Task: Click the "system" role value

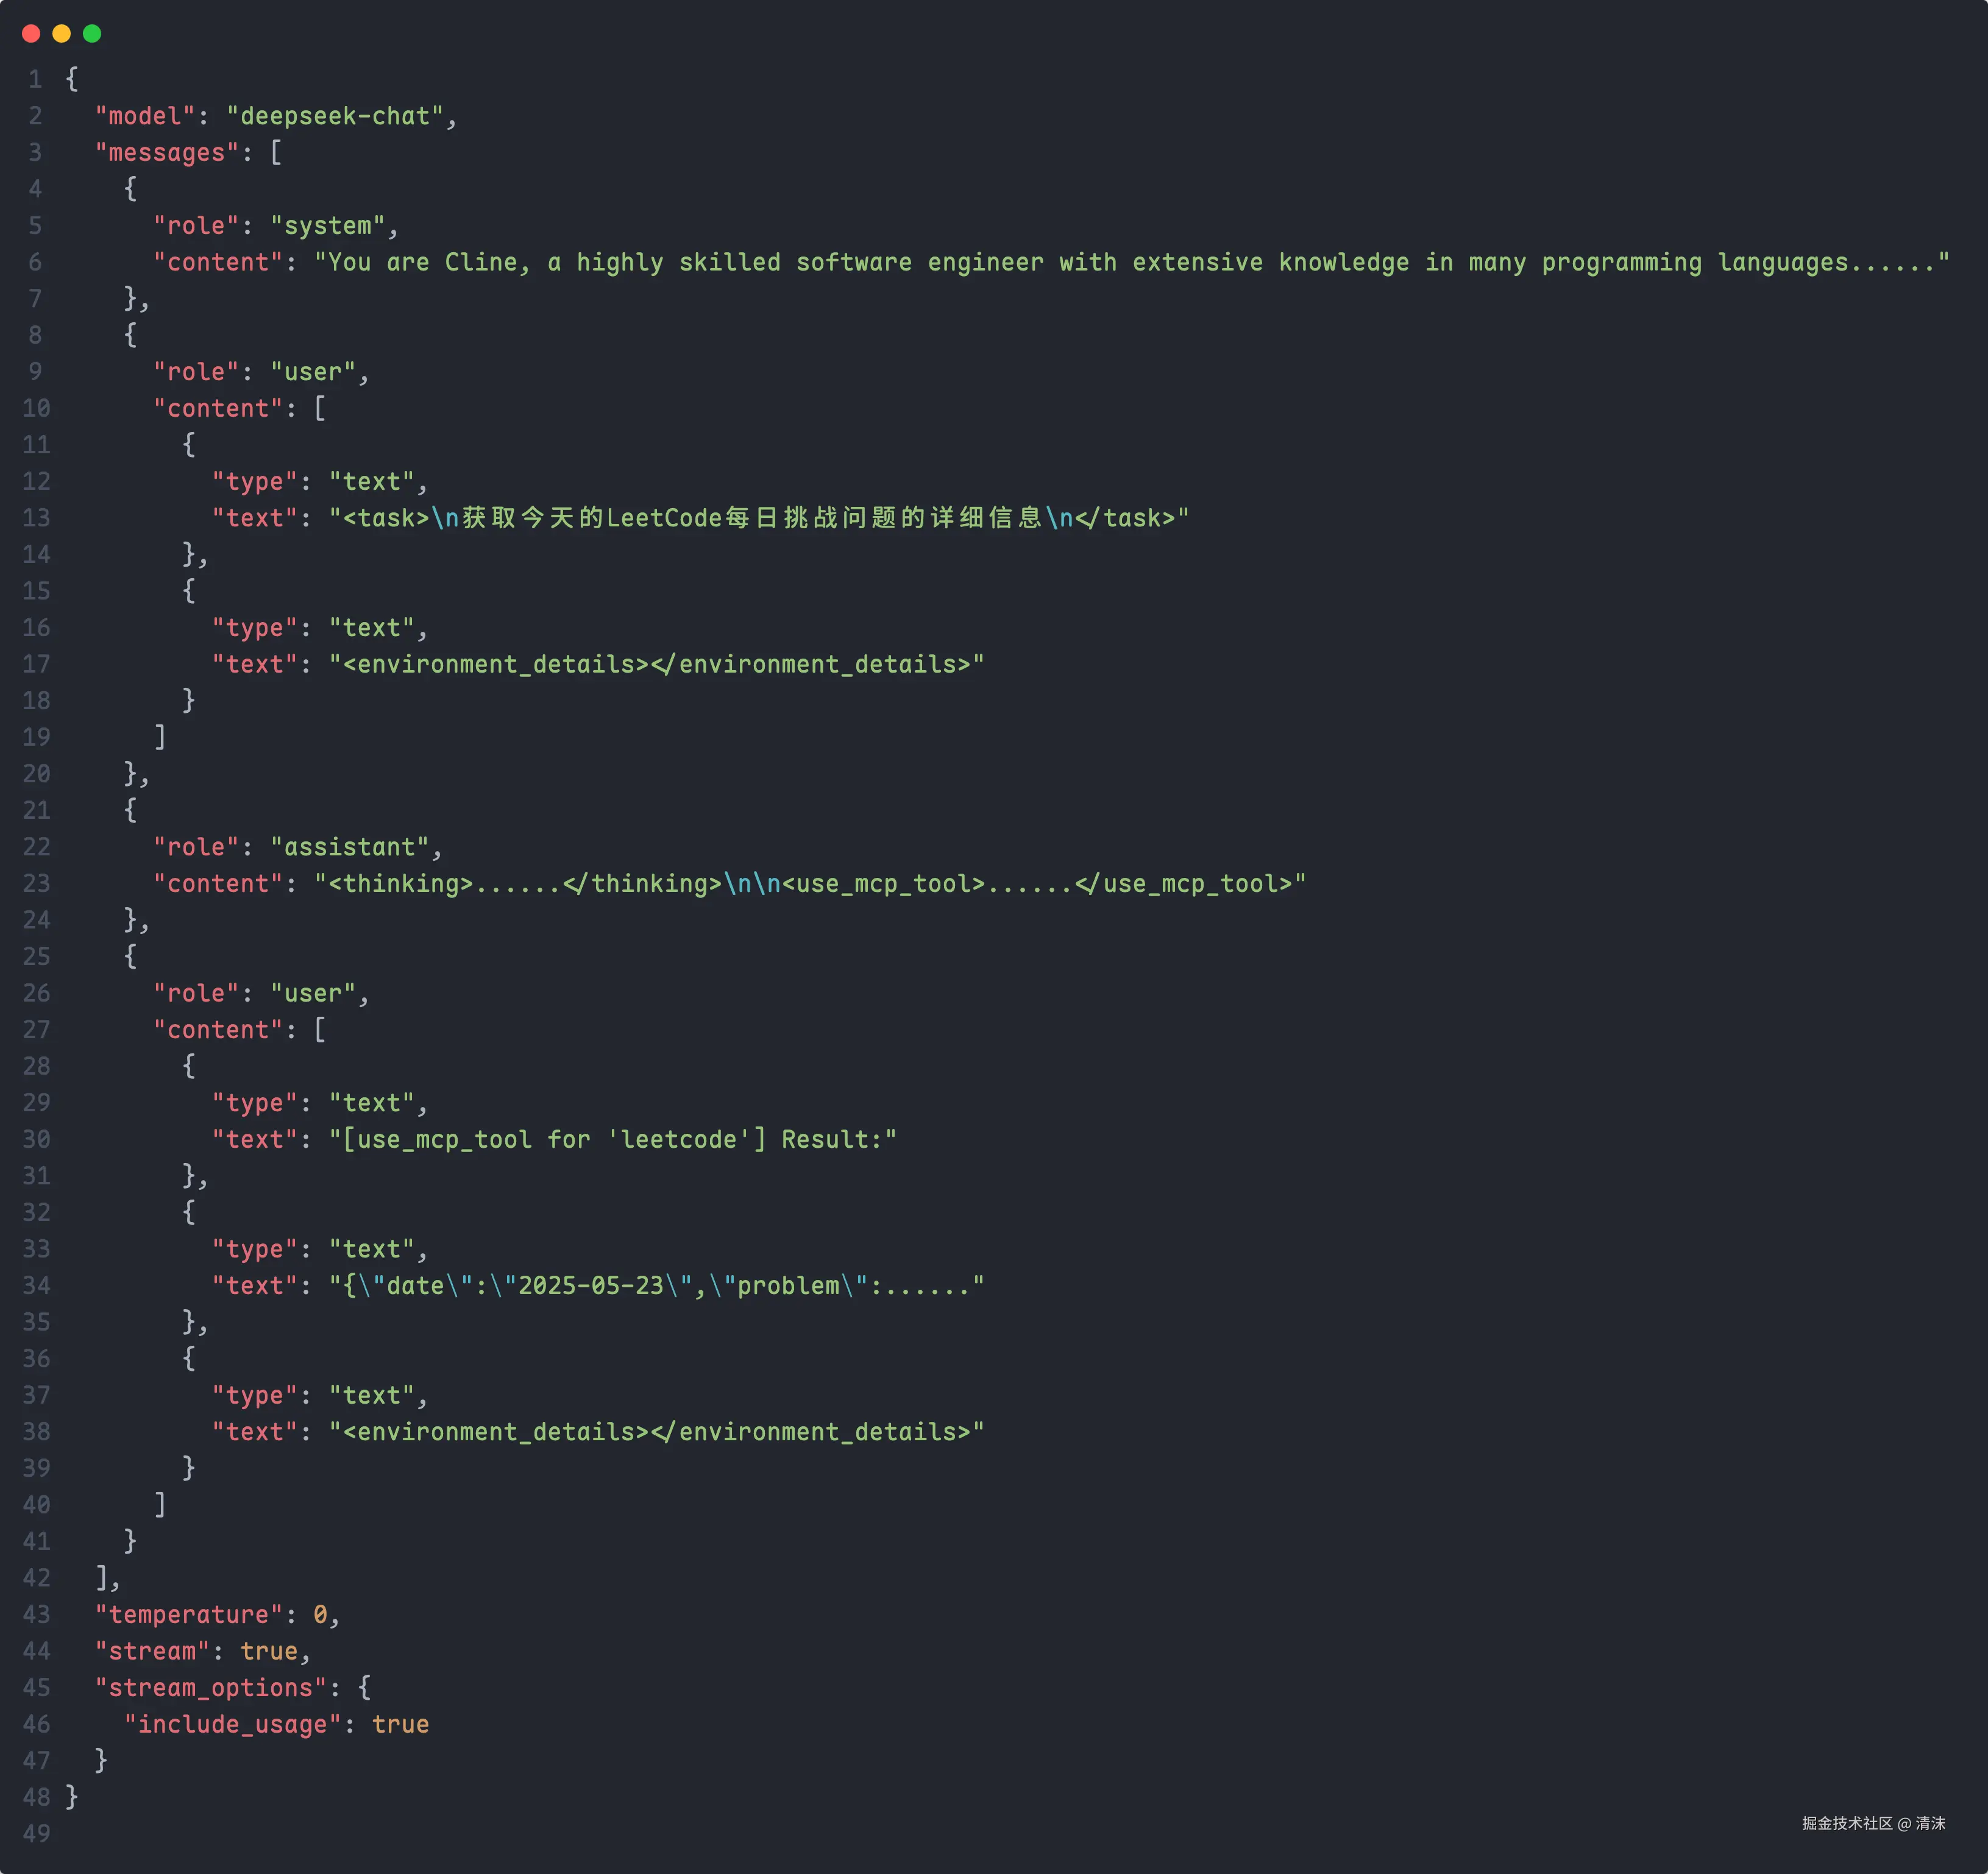Action: [x=328, y=226]
